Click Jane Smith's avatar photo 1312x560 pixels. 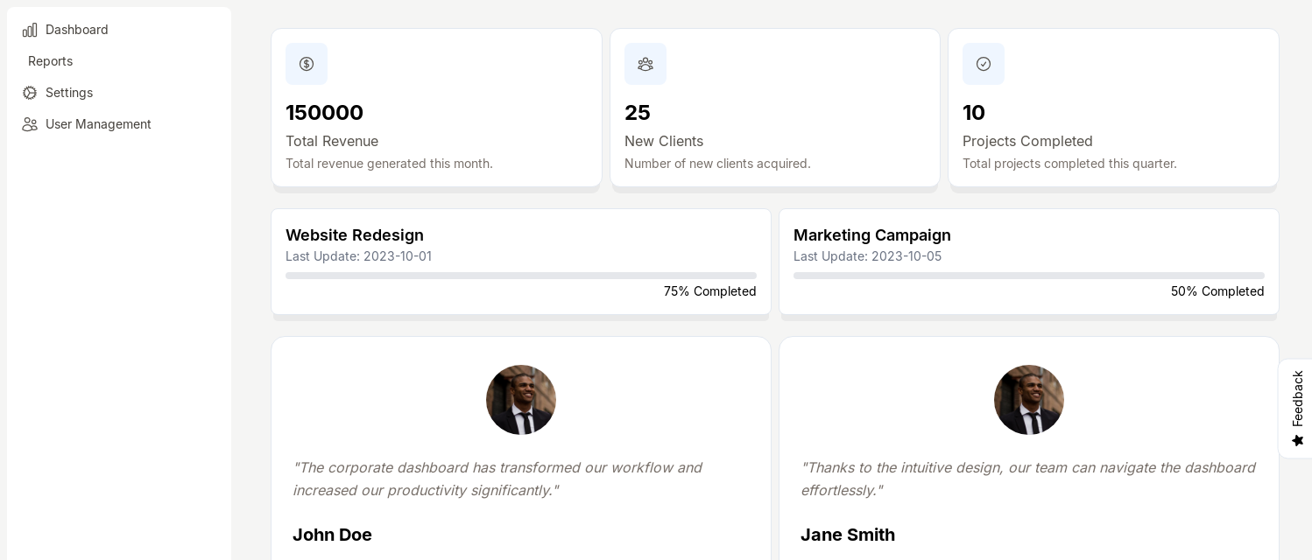pyautogui.click(x=1029, y=400)
